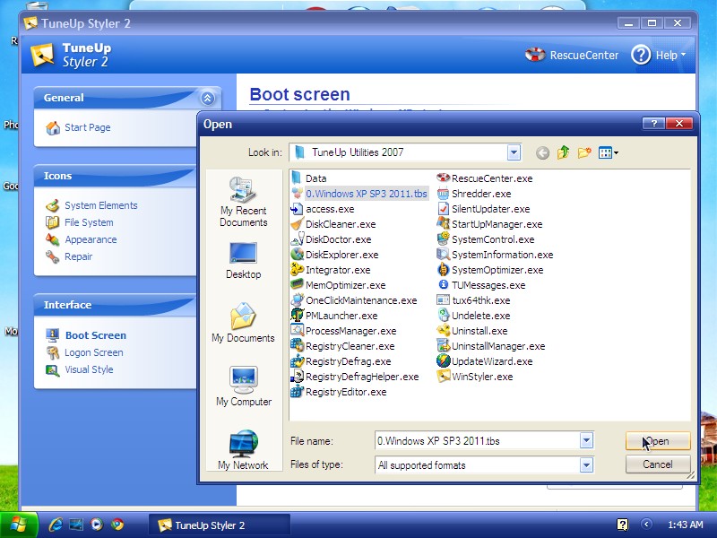717x538 pixels.
Task: Click the Cancel button
Action: (x=658, y=464)
